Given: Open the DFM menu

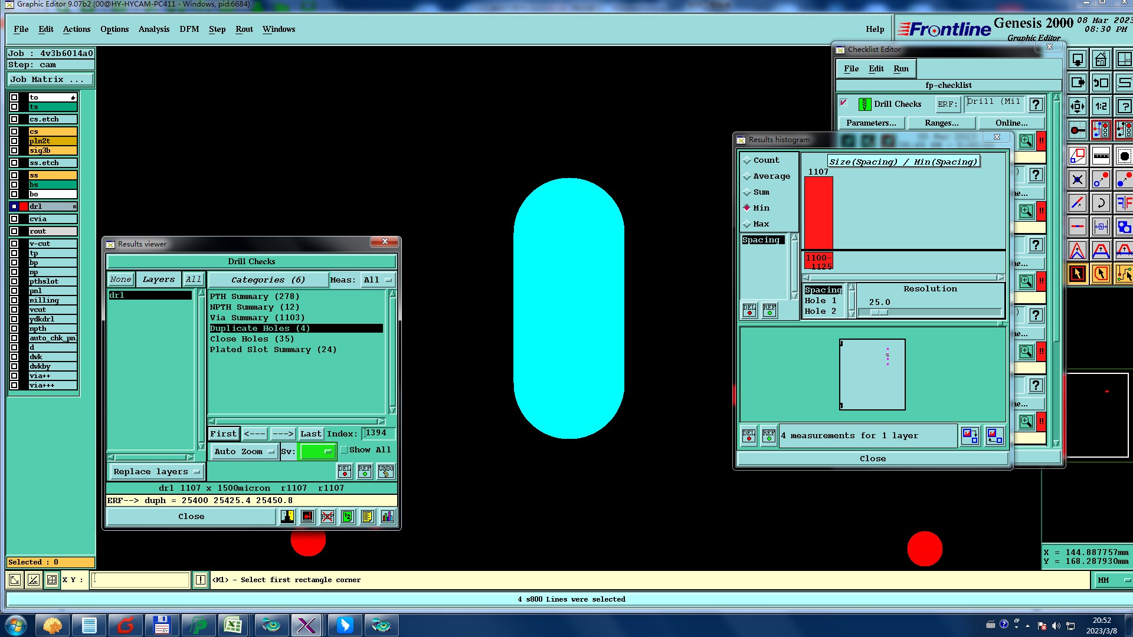Looking at the screenshot, I should (x=189, y=29).
